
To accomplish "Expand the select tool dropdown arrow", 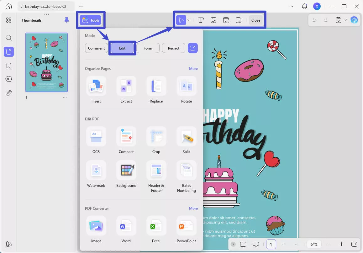I will click(x=188, y=20).
